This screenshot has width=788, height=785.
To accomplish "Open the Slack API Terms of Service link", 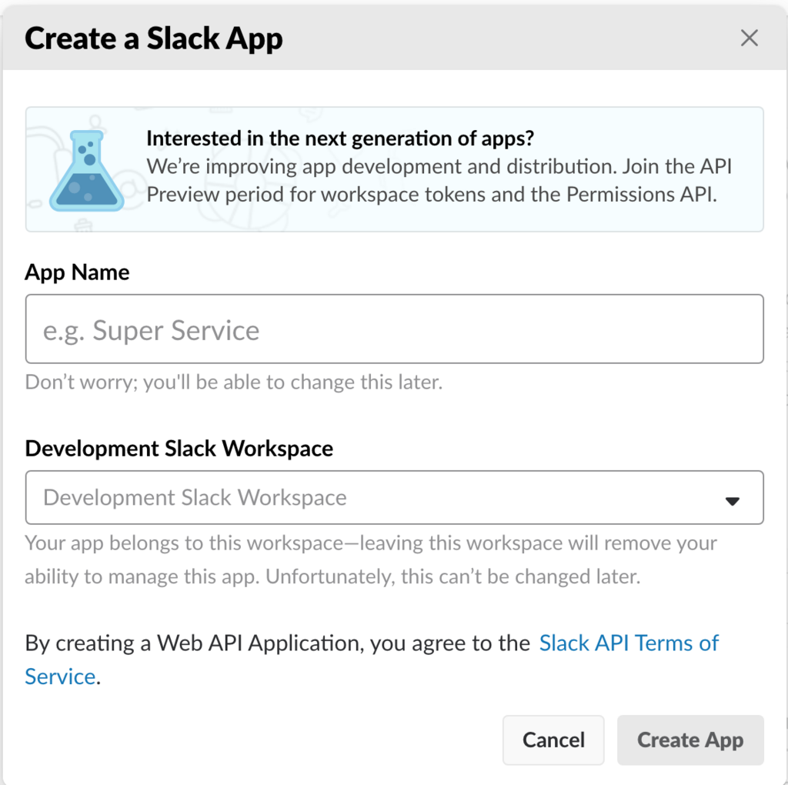I will point(629,643).
